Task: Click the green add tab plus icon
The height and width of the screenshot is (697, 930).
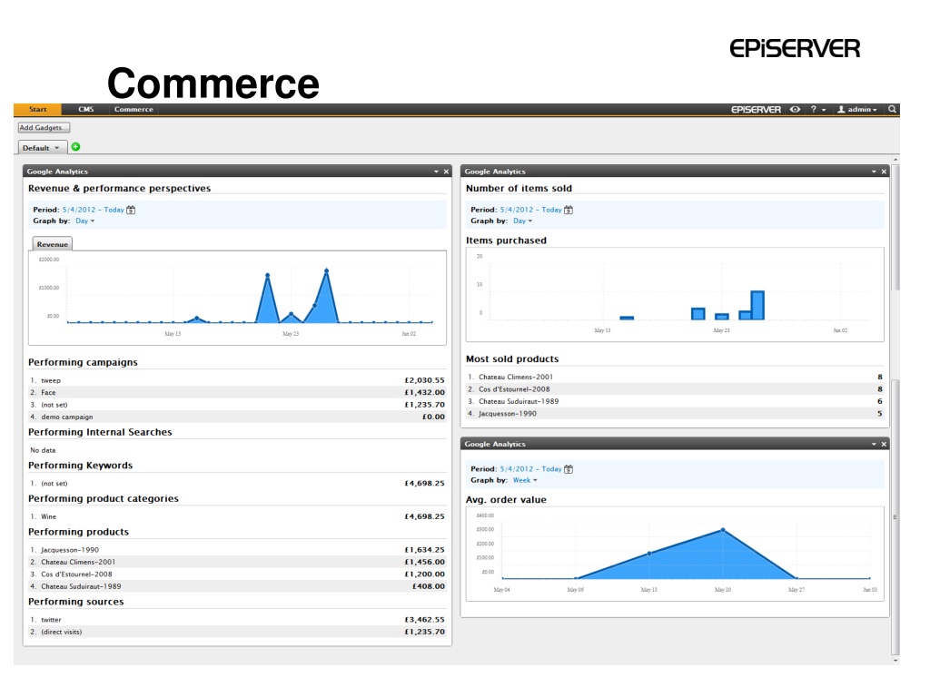Action: tap(75, 147)
